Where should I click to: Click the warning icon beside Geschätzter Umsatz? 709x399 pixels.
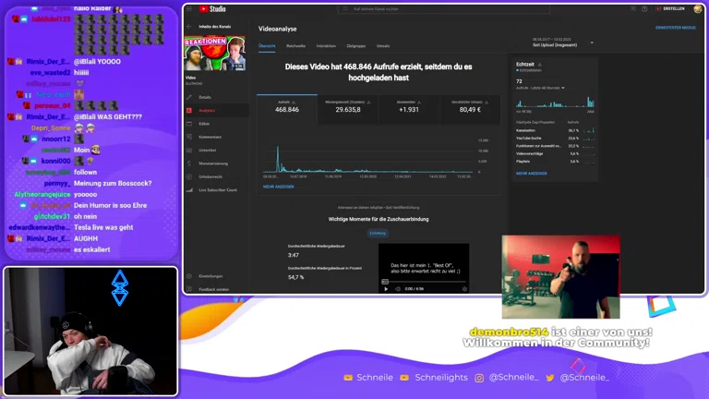(x=487, y=103)
